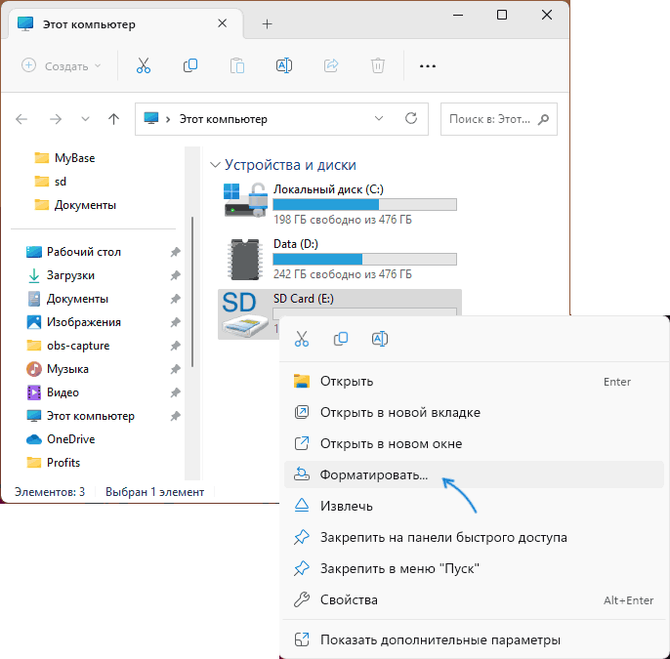Click the Cut icon in the context menu
This screenshot has width=670, height=659.
pyautogui.click(x=301, y=339)
